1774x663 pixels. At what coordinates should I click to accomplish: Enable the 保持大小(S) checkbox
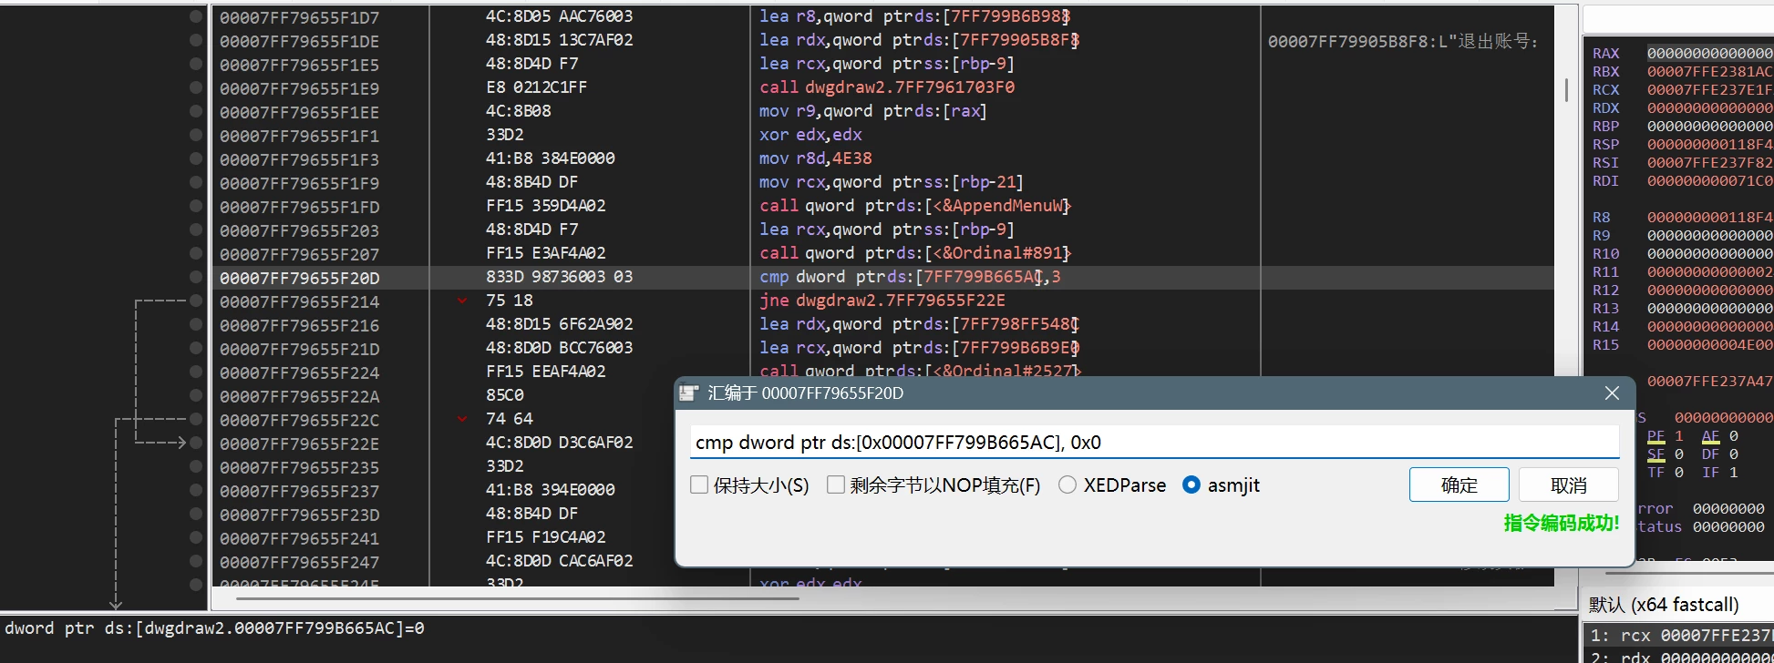pos(699,485)
